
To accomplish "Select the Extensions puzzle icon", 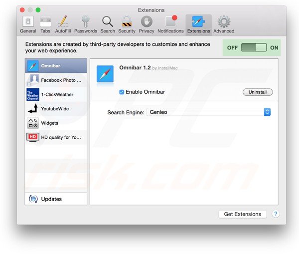I will coord(198,21).
